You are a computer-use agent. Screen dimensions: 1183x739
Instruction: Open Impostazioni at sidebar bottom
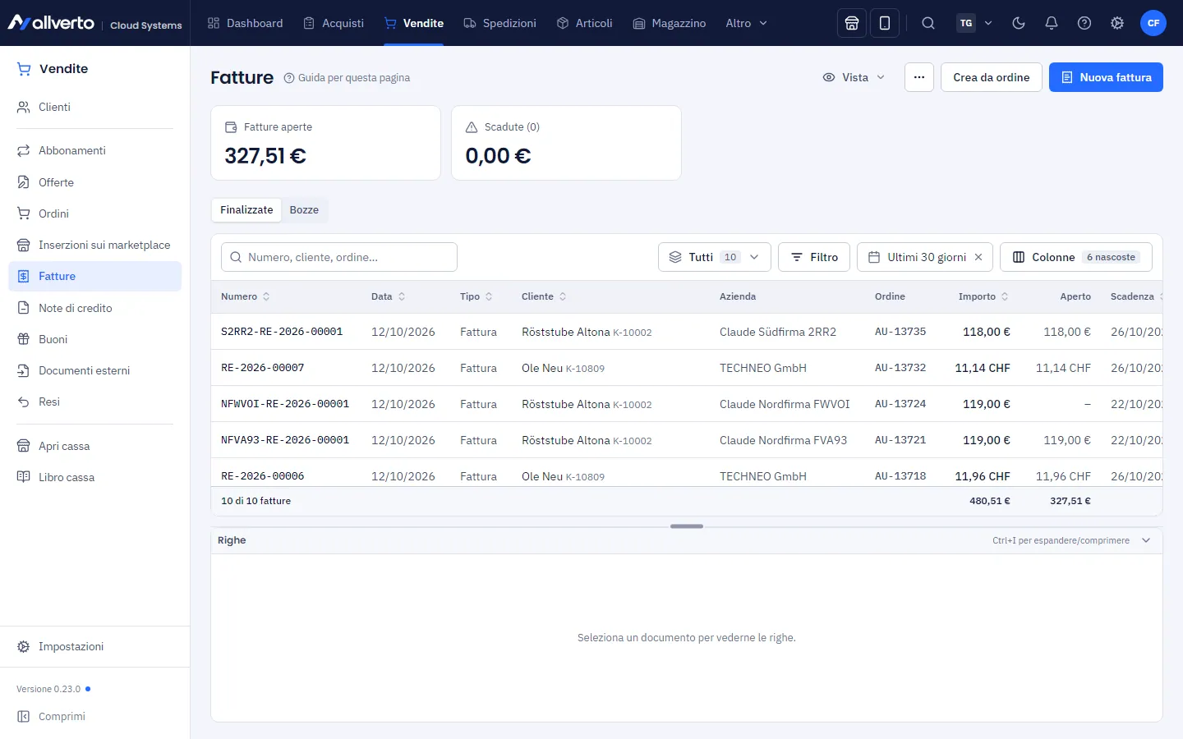click(x=94, y=646)
